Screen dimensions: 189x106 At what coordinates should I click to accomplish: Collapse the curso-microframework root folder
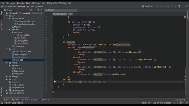coord(4,13)
